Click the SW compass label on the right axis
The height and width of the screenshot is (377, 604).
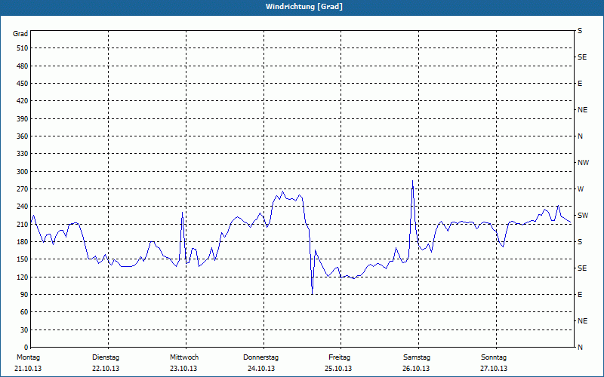[x=583, y=216]
